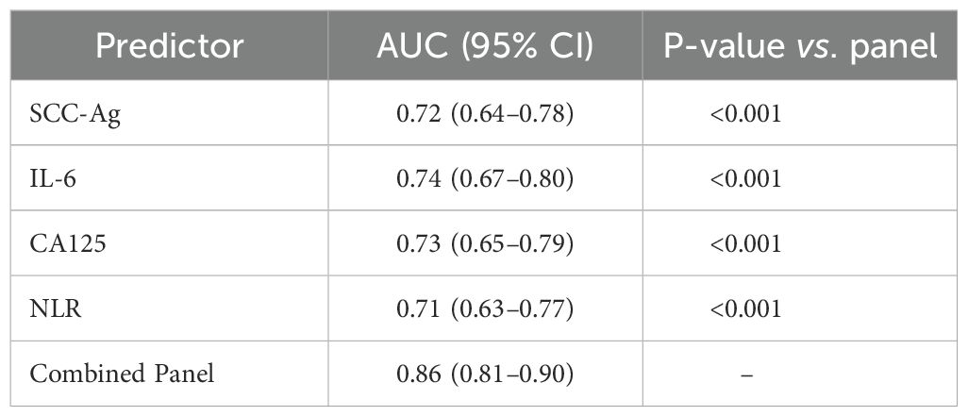Click the IL-6 predictor cell
Image resolution: width=968 pixels, height=416 pixels.
53,179
